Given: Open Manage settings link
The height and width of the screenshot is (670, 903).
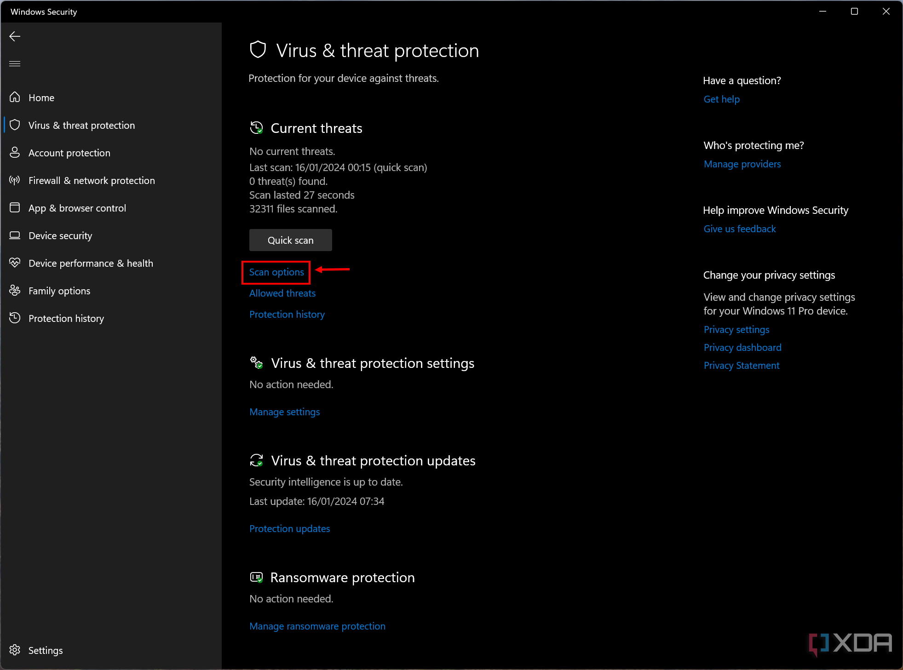Looking at the screenshot, I should tap(284, 412).
